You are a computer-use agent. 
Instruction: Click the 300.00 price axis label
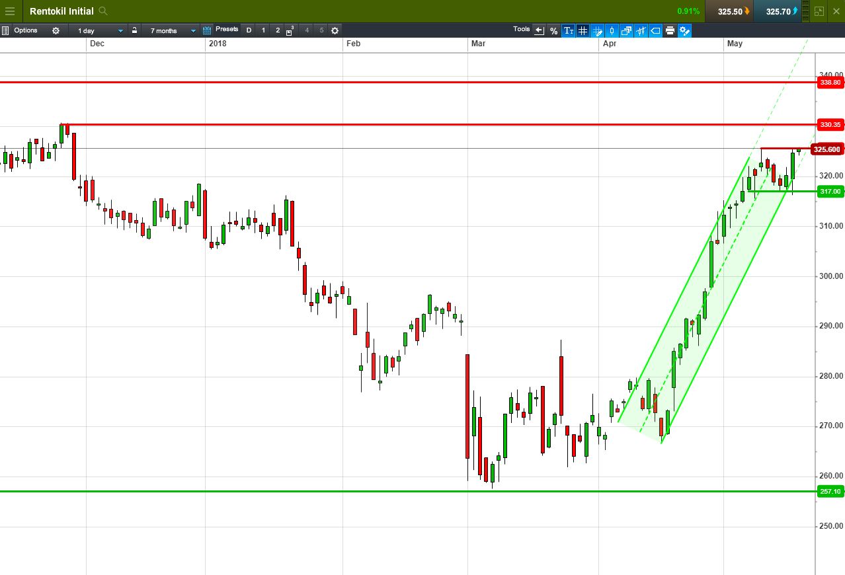(x=831, y=276)
